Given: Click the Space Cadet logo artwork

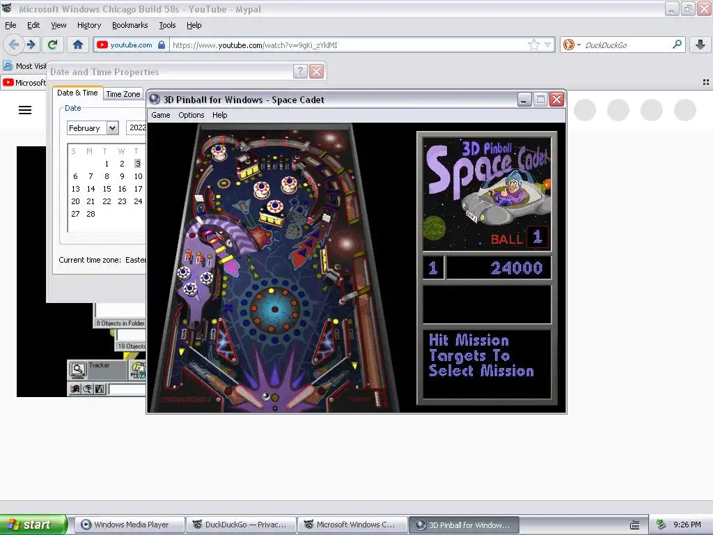Looking at the screenshot, I should [487, 194].
